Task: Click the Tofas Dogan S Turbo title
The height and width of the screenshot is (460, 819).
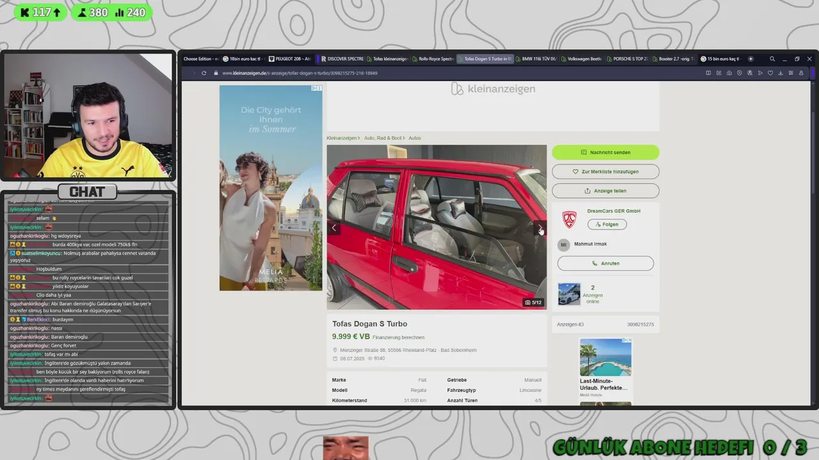Action: pyautogui.click(x=369, y=324)
